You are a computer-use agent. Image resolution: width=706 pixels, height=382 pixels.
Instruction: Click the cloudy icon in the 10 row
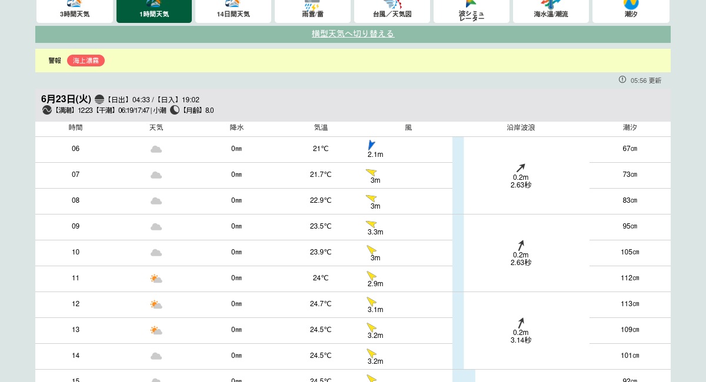pos(156,253)
